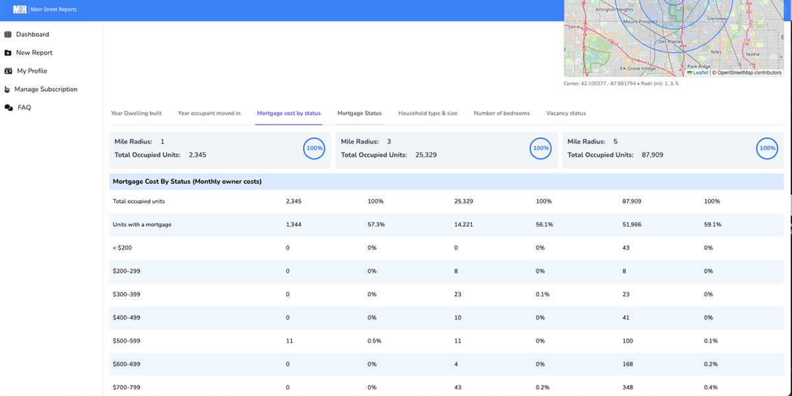The image size is (792, 396).
Task: Click the MSR logo in the header
Action: (x=19, y=9)
